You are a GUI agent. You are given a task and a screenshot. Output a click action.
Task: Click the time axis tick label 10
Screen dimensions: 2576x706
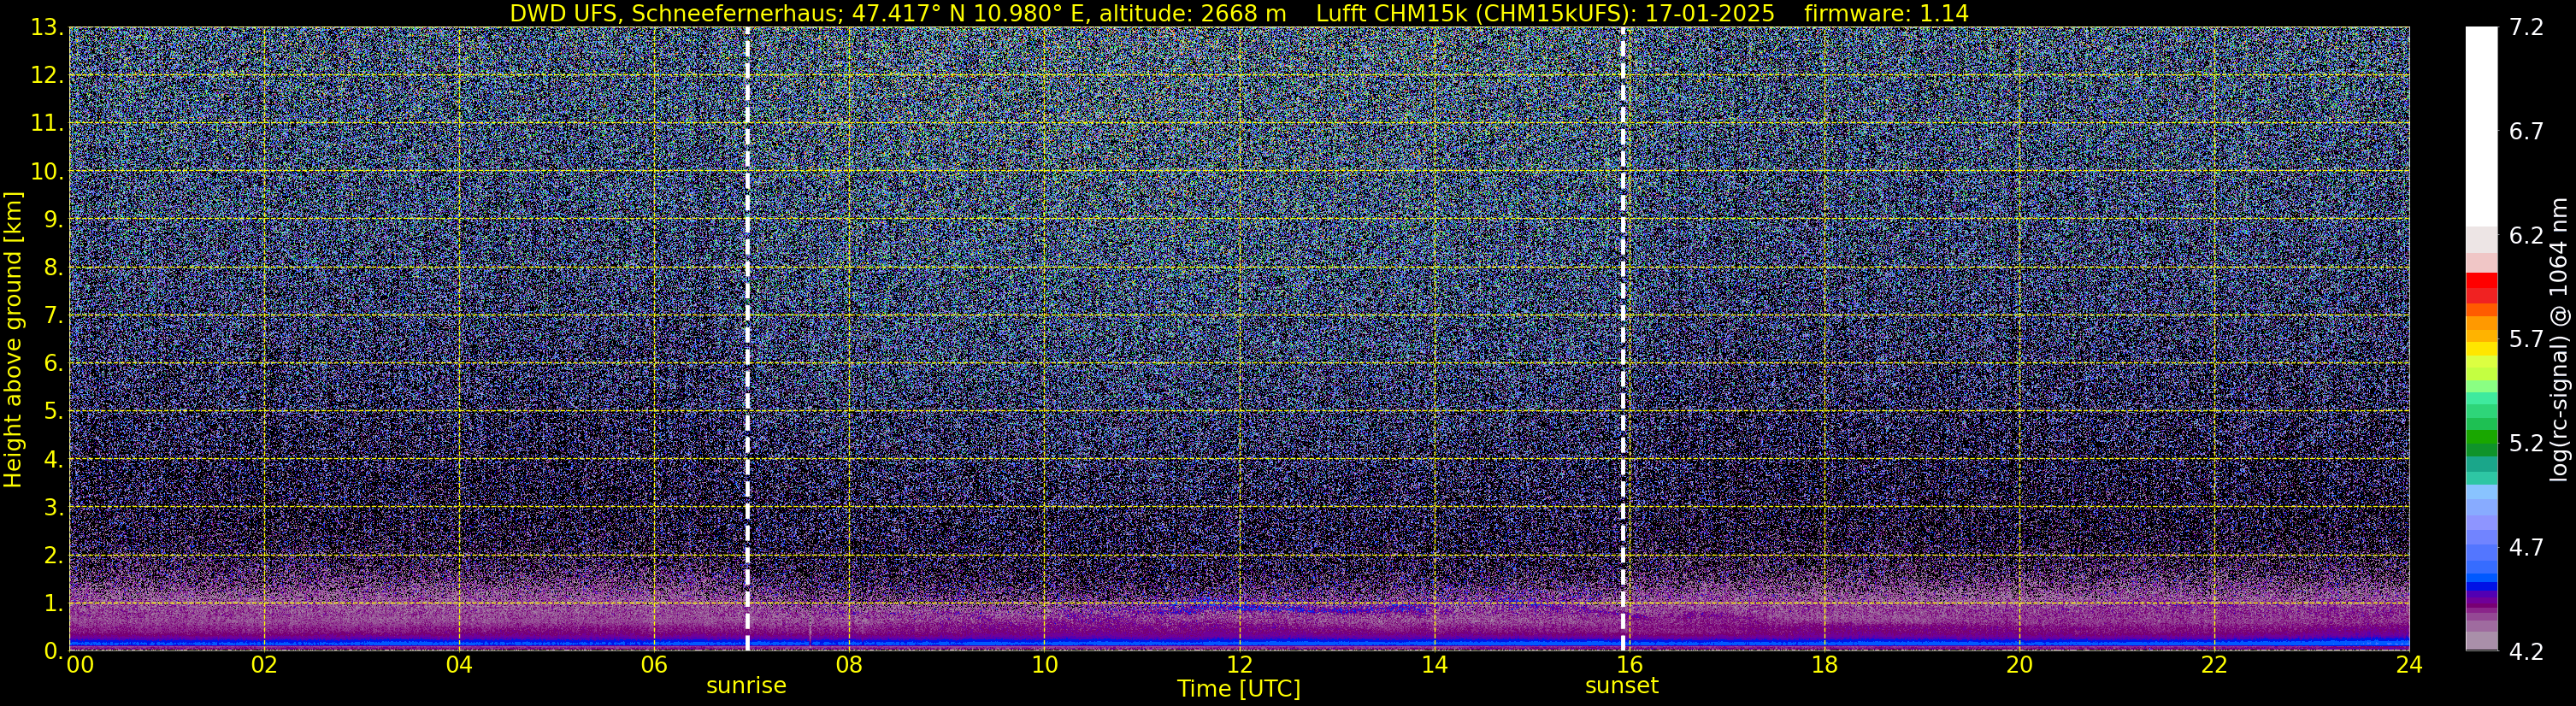(1044, 665)
